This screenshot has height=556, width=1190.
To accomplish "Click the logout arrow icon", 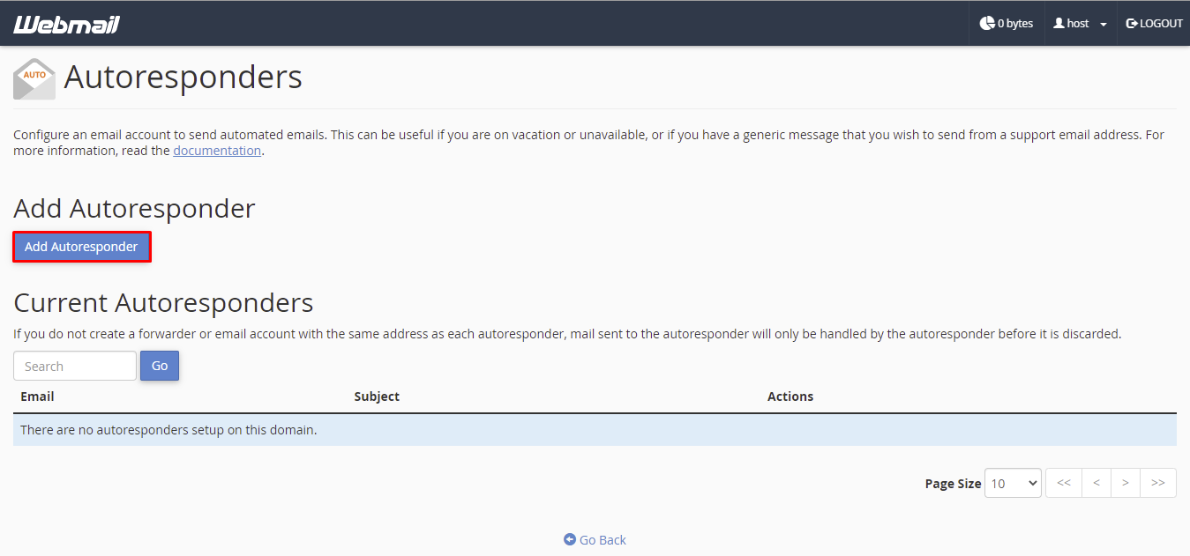I will (1132, 24).
